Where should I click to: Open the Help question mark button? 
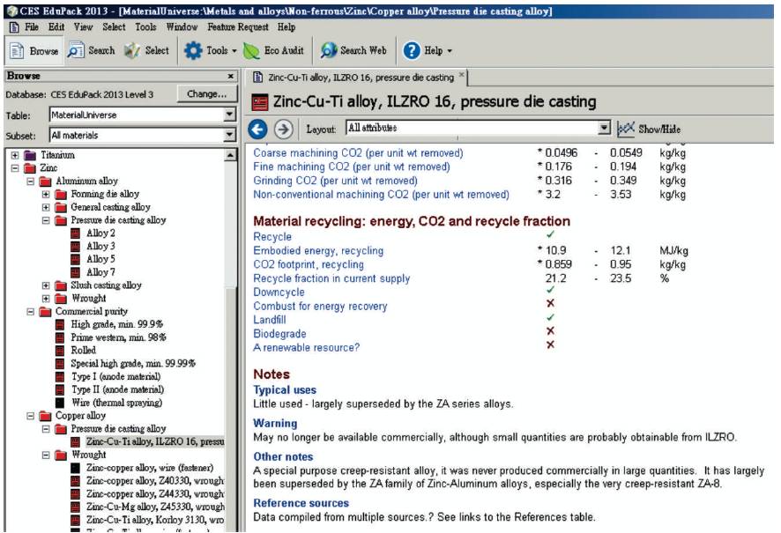(412, 51)
